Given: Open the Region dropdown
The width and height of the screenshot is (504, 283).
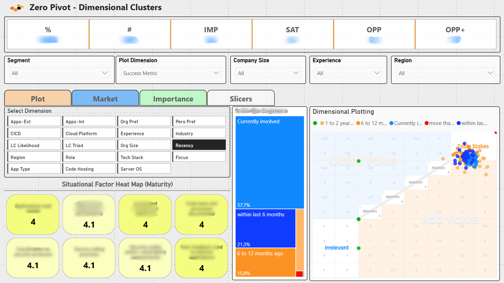Looking at the screenshot, I should pyautogui.click(x=446, y=73).
